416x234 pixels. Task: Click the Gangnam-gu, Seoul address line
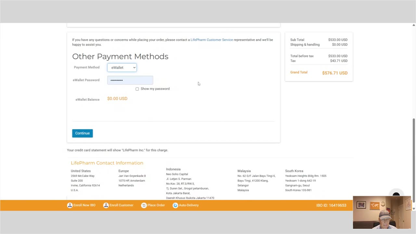pos(297,185)
